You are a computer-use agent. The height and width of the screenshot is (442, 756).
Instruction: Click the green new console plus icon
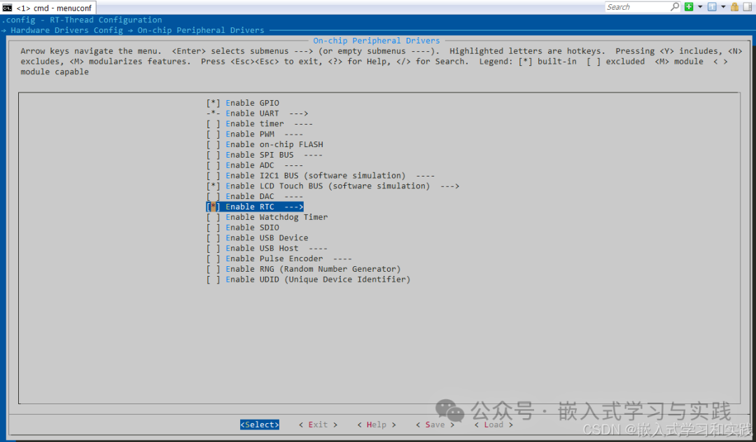coord(689,7)
